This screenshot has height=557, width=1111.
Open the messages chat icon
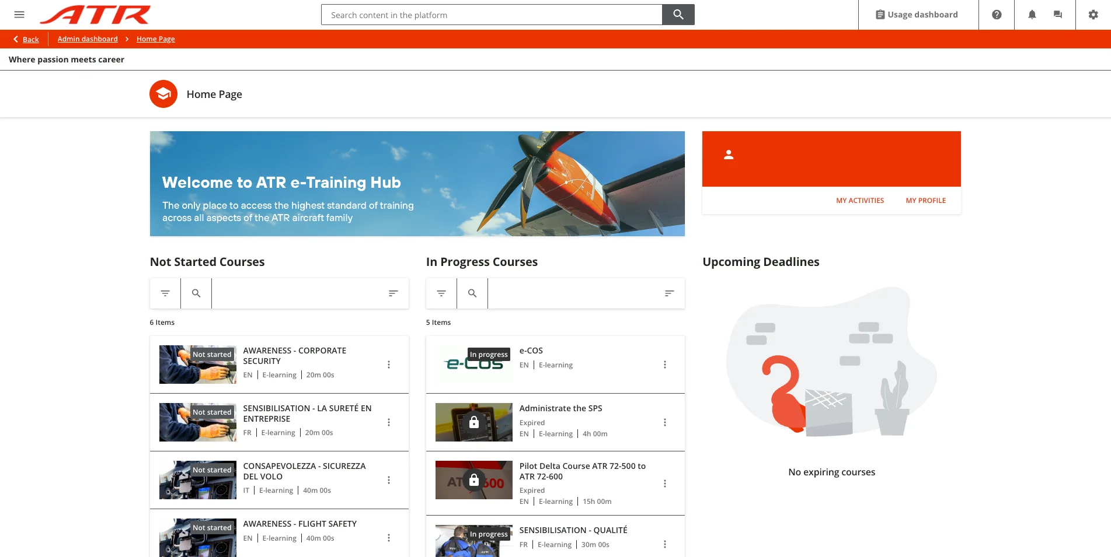(1058, 15)
